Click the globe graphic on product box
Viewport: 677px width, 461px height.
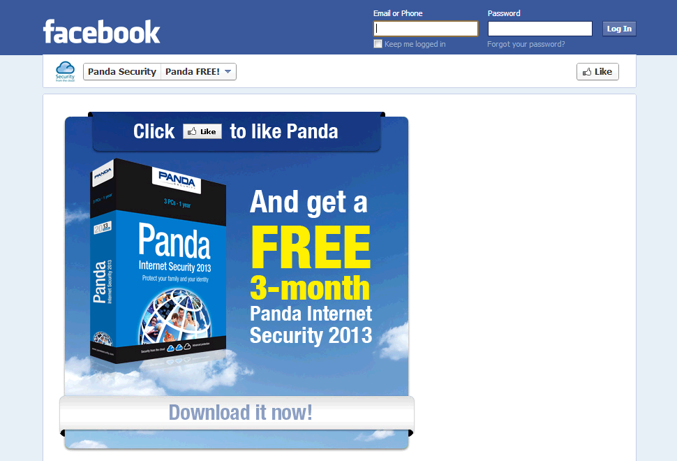(176, 317)
